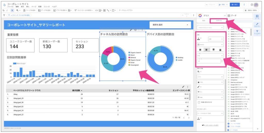Open the three-dot menu above the table
Viewport: 264px width, 133px height.
point(188,87)
